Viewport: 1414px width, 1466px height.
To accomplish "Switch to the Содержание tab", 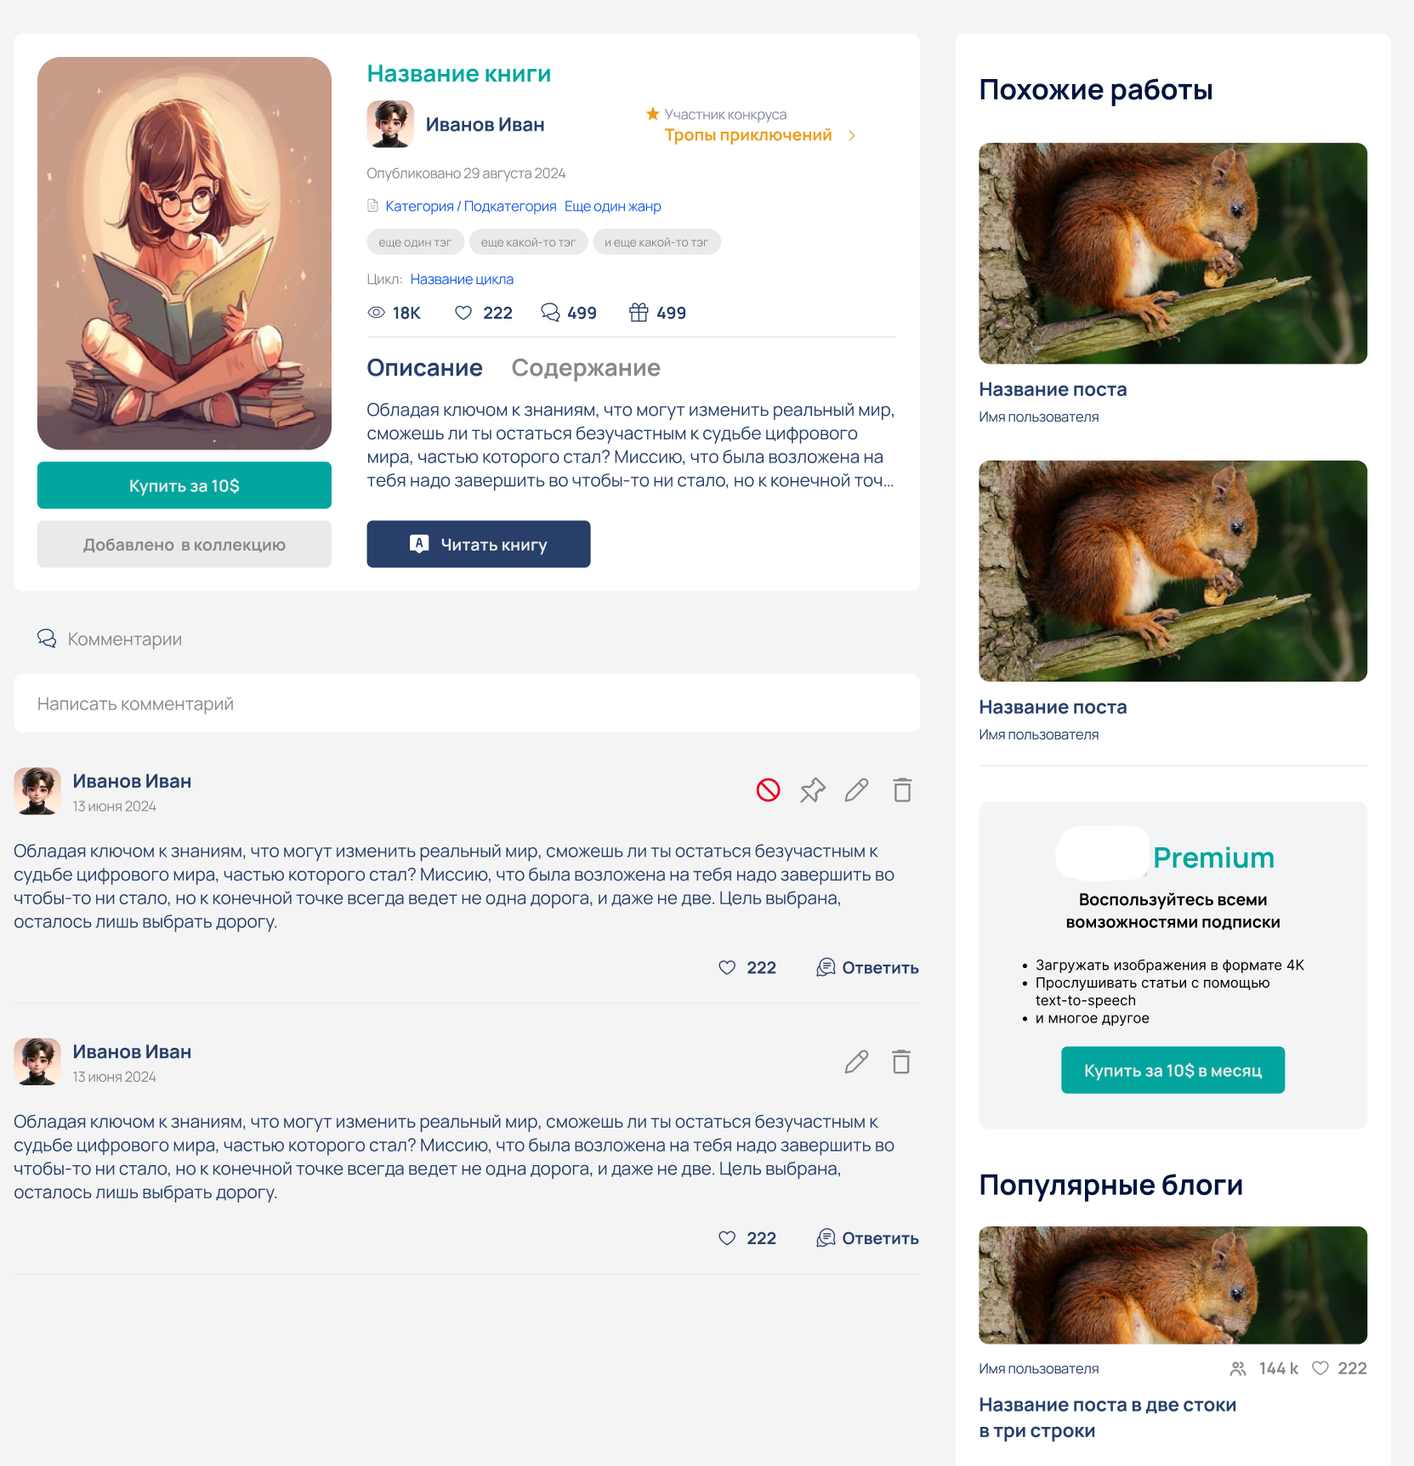I will coord(586,368).
